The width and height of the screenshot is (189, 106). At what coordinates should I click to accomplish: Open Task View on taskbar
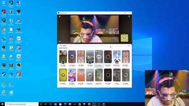pos(46,104)
